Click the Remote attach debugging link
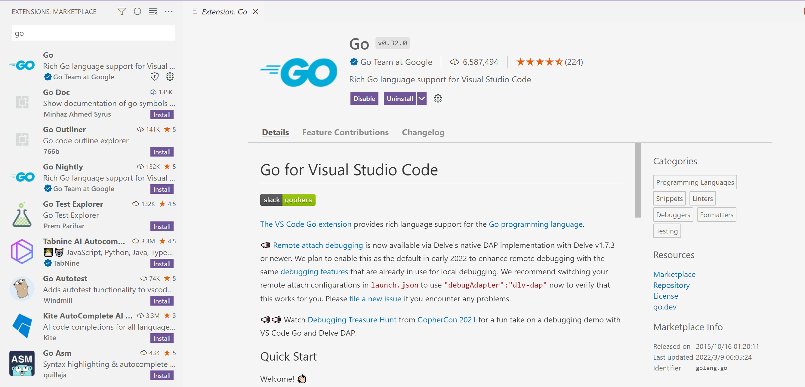 [x=318, y=245]
